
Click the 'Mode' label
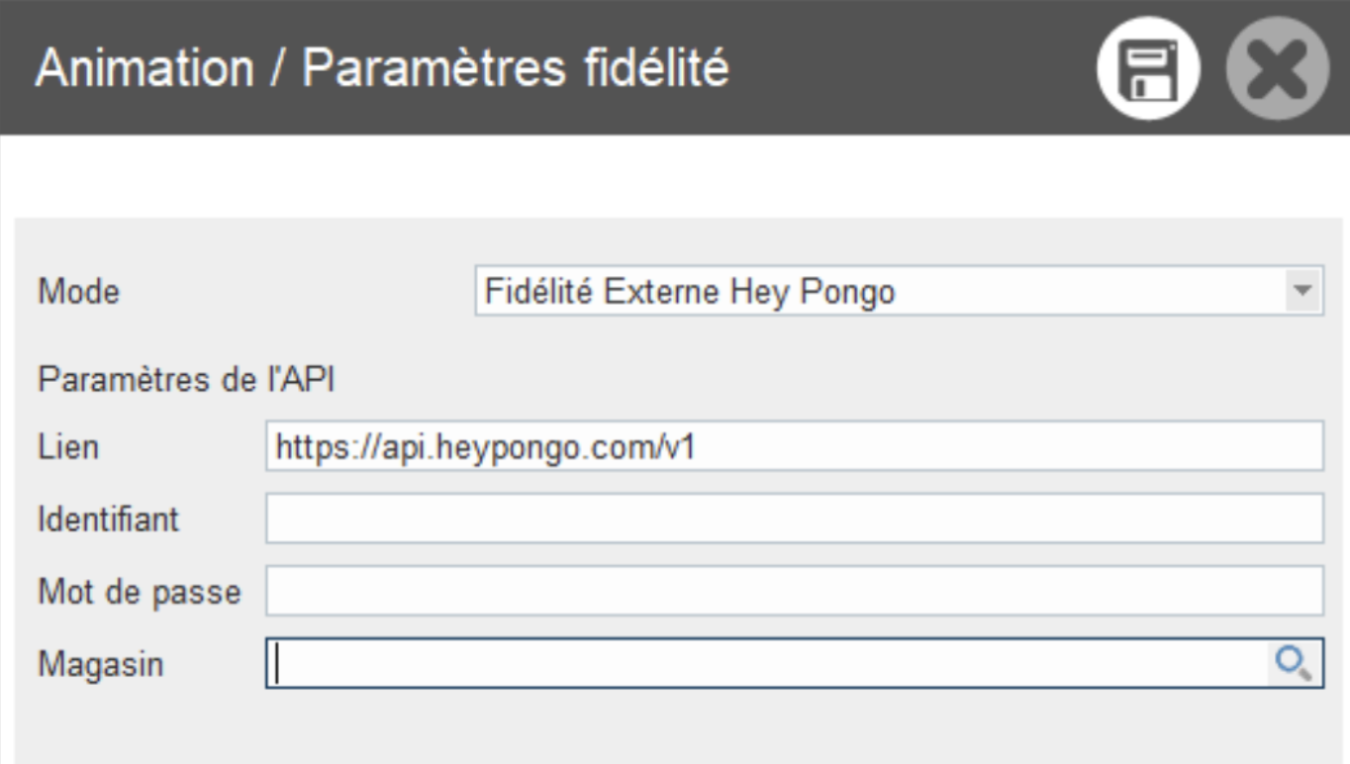click(78, 292)
